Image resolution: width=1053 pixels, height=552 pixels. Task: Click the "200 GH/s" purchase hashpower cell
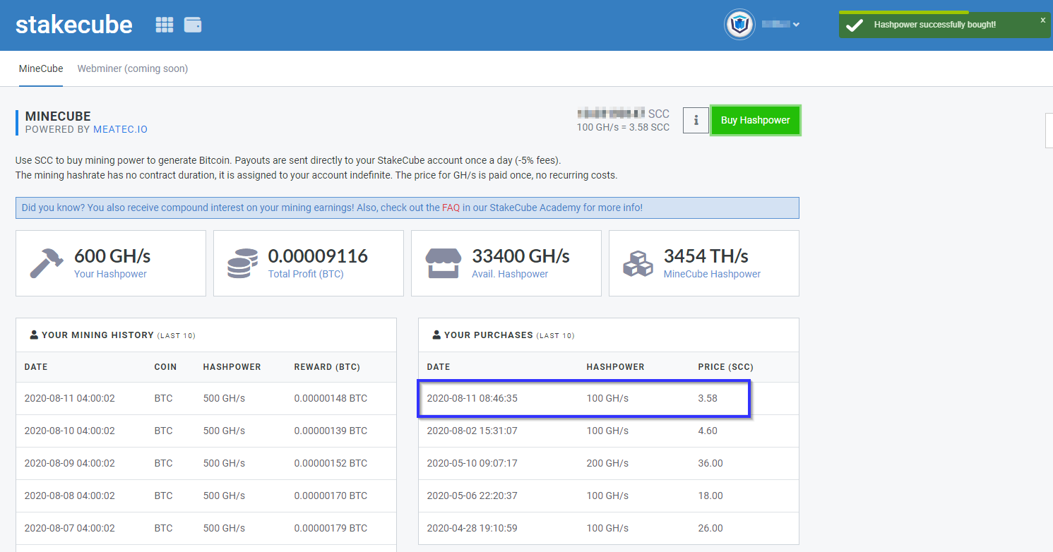coord(607,464)
